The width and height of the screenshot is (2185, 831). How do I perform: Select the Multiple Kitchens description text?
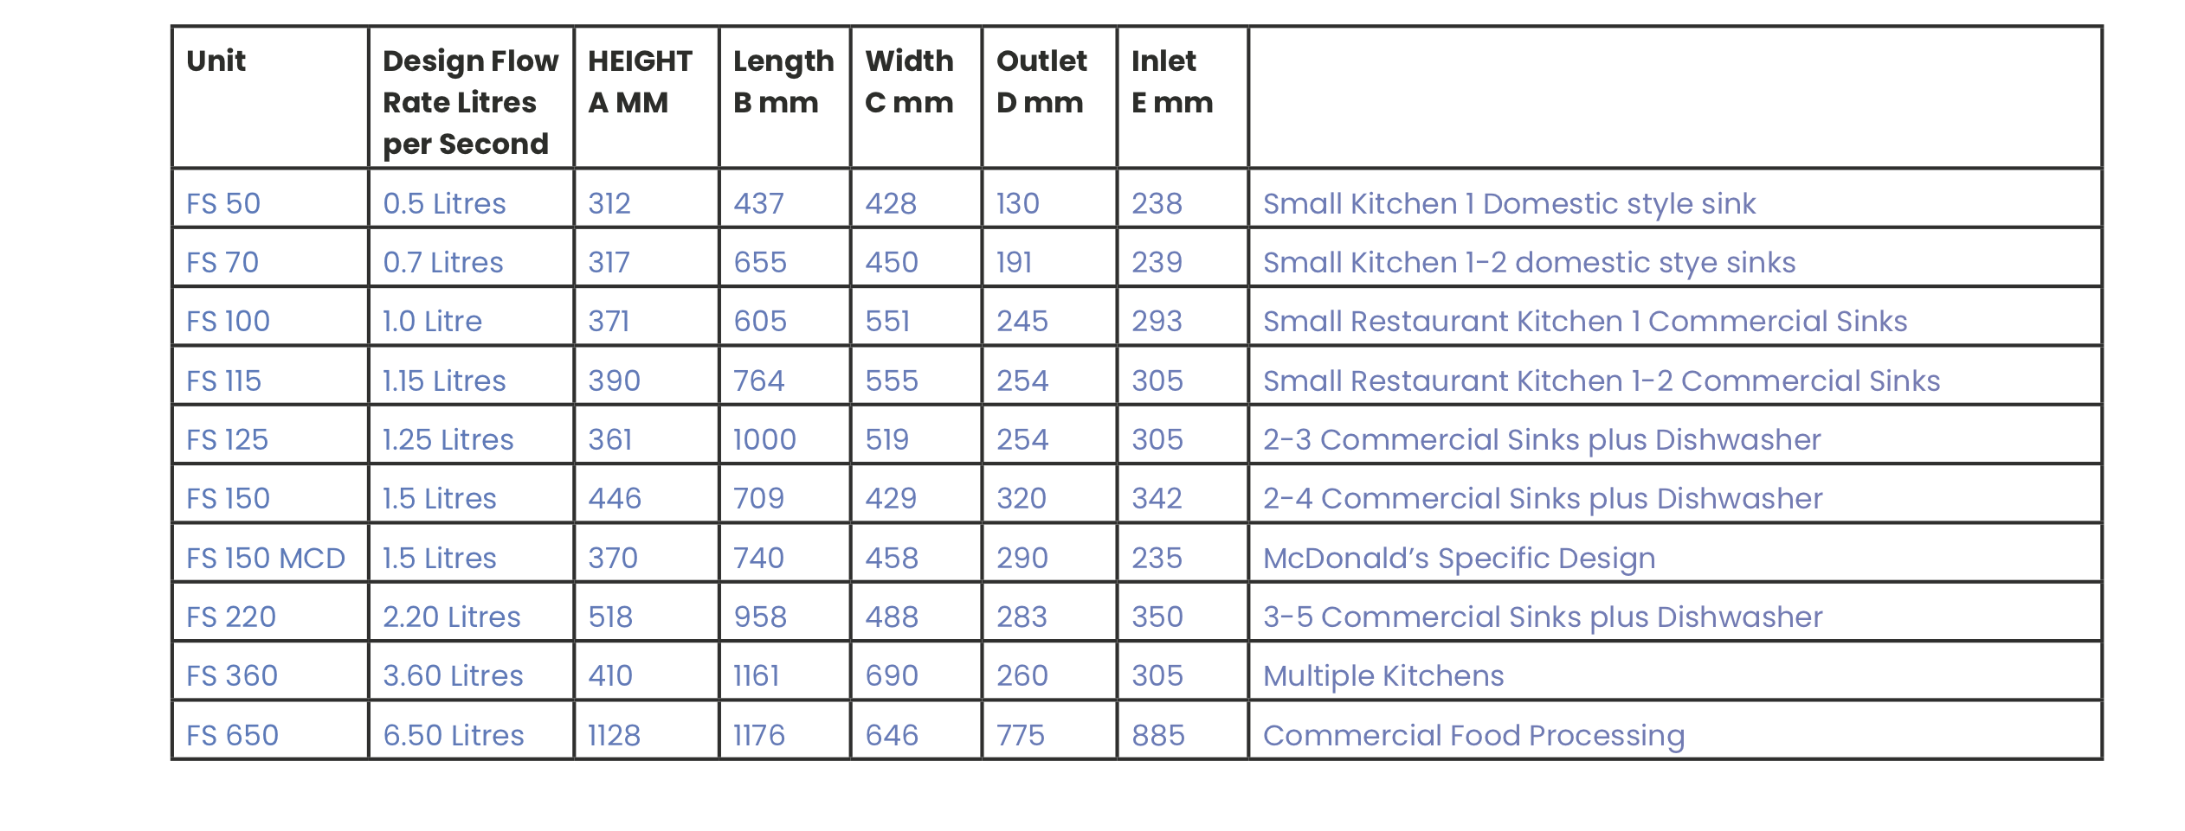[x=1383, y=676]
